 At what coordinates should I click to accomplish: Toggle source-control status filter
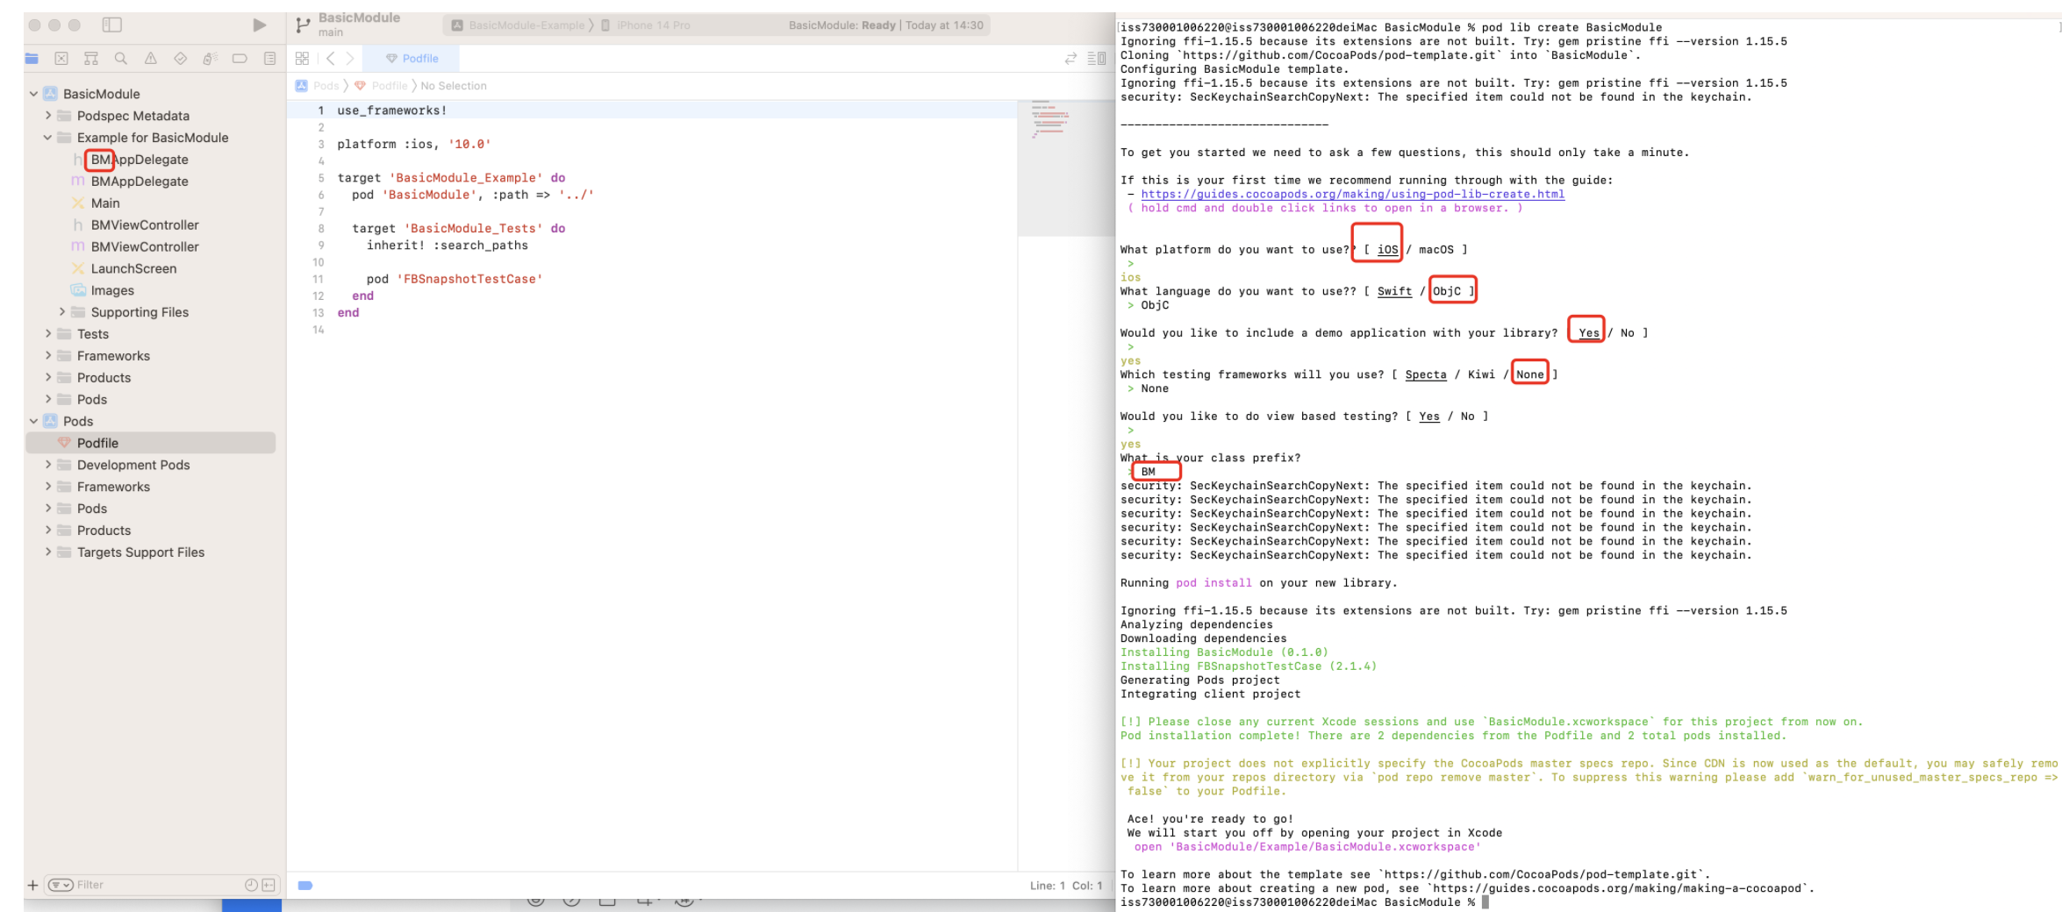(x=268, y=886)
